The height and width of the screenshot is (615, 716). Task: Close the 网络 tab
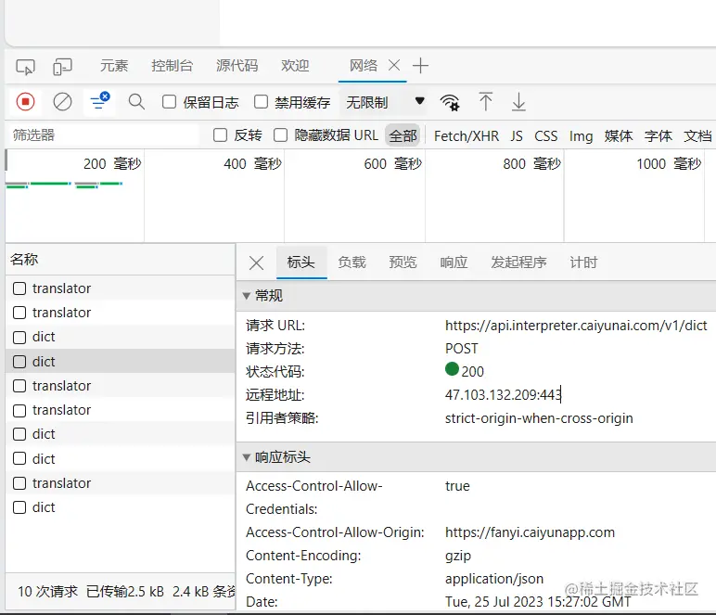394,66
